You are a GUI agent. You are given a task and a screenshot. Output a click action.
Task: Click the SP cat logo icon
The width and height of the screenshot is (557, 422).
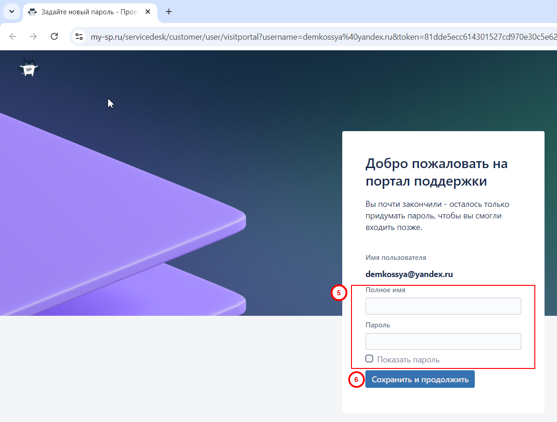29,67
